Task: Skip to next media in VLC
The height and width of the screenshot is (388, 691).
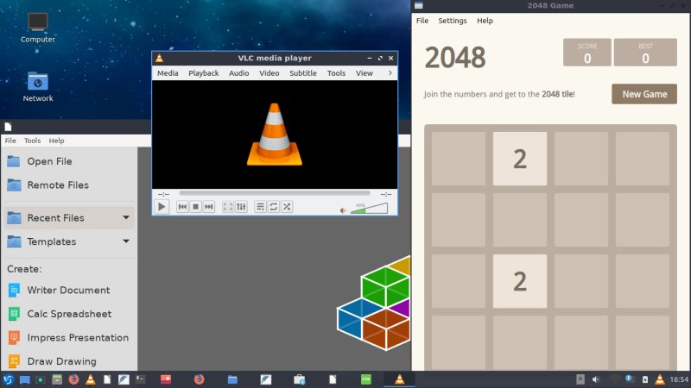Action: pyautogui.click(x=209, y=206)
